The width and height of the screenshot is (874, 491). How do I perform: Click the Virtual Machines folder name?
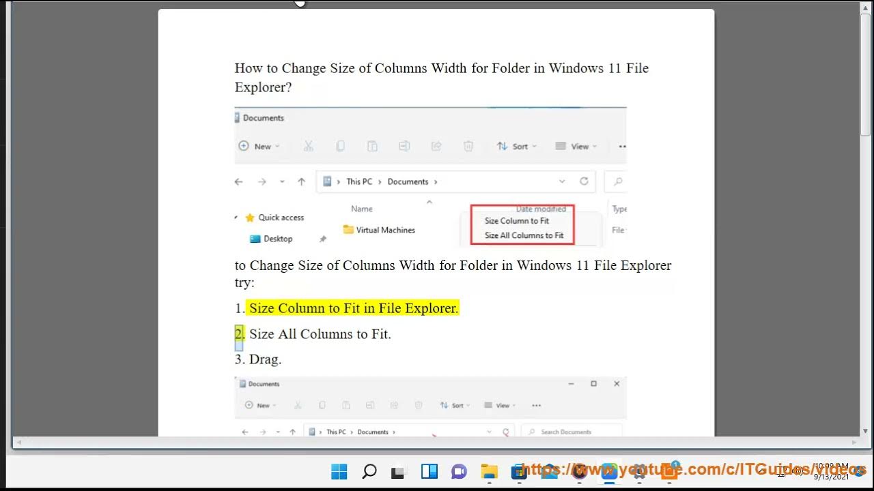point(386,230)
